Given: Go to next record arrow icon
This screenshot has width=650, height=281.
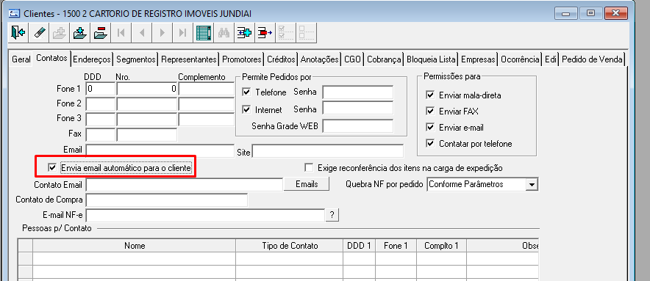Looking at the screenshot, I should [162, 32].
